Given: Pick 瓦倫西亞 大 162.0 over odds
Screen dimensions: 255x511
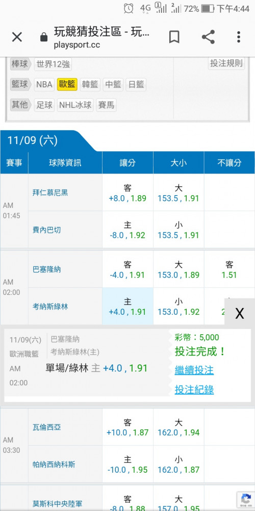Looking at the screenshot, I should (x=178, y=427).
